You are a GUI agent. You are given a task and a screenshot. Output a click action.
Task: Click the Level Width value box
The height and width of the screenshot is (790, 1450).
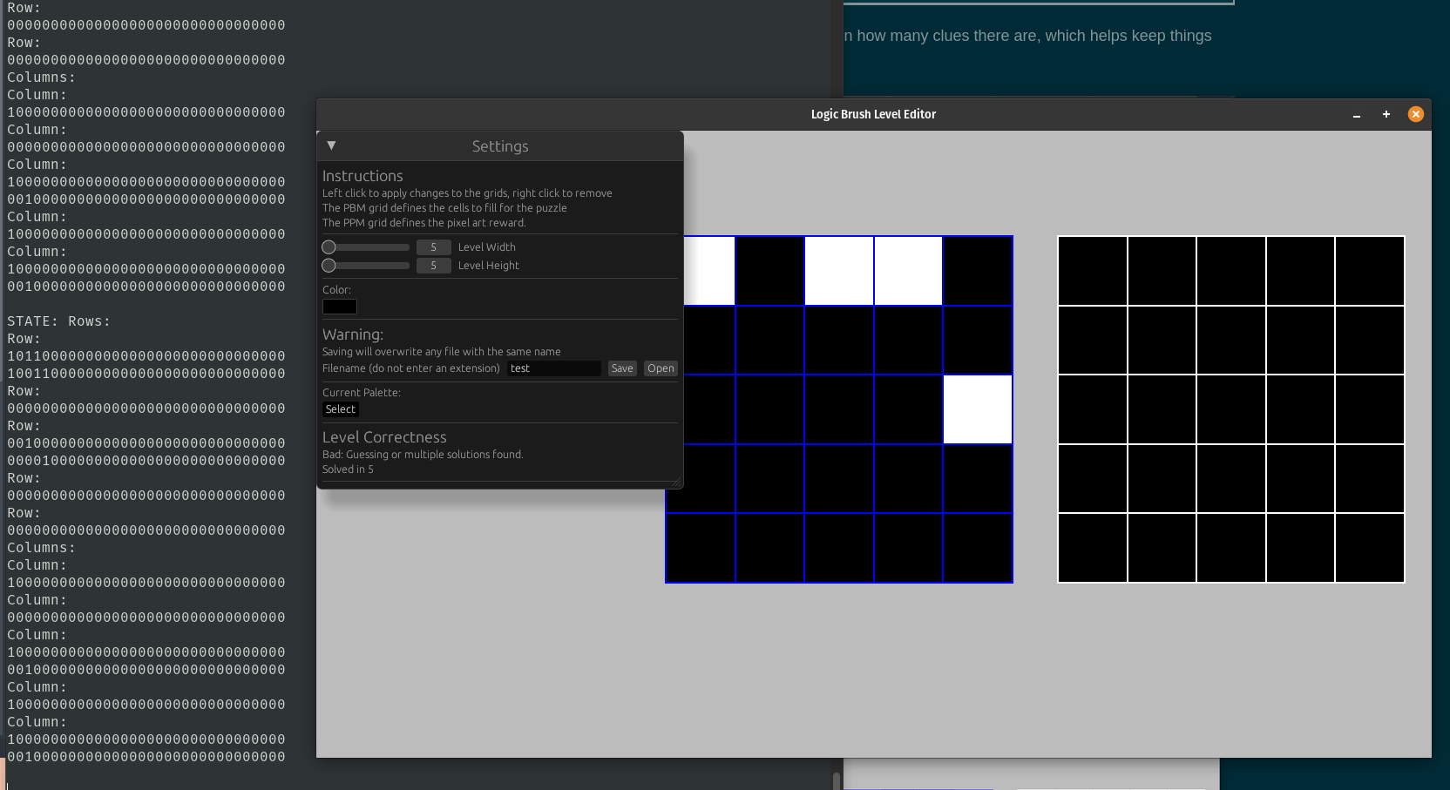[x=433, y=247]
